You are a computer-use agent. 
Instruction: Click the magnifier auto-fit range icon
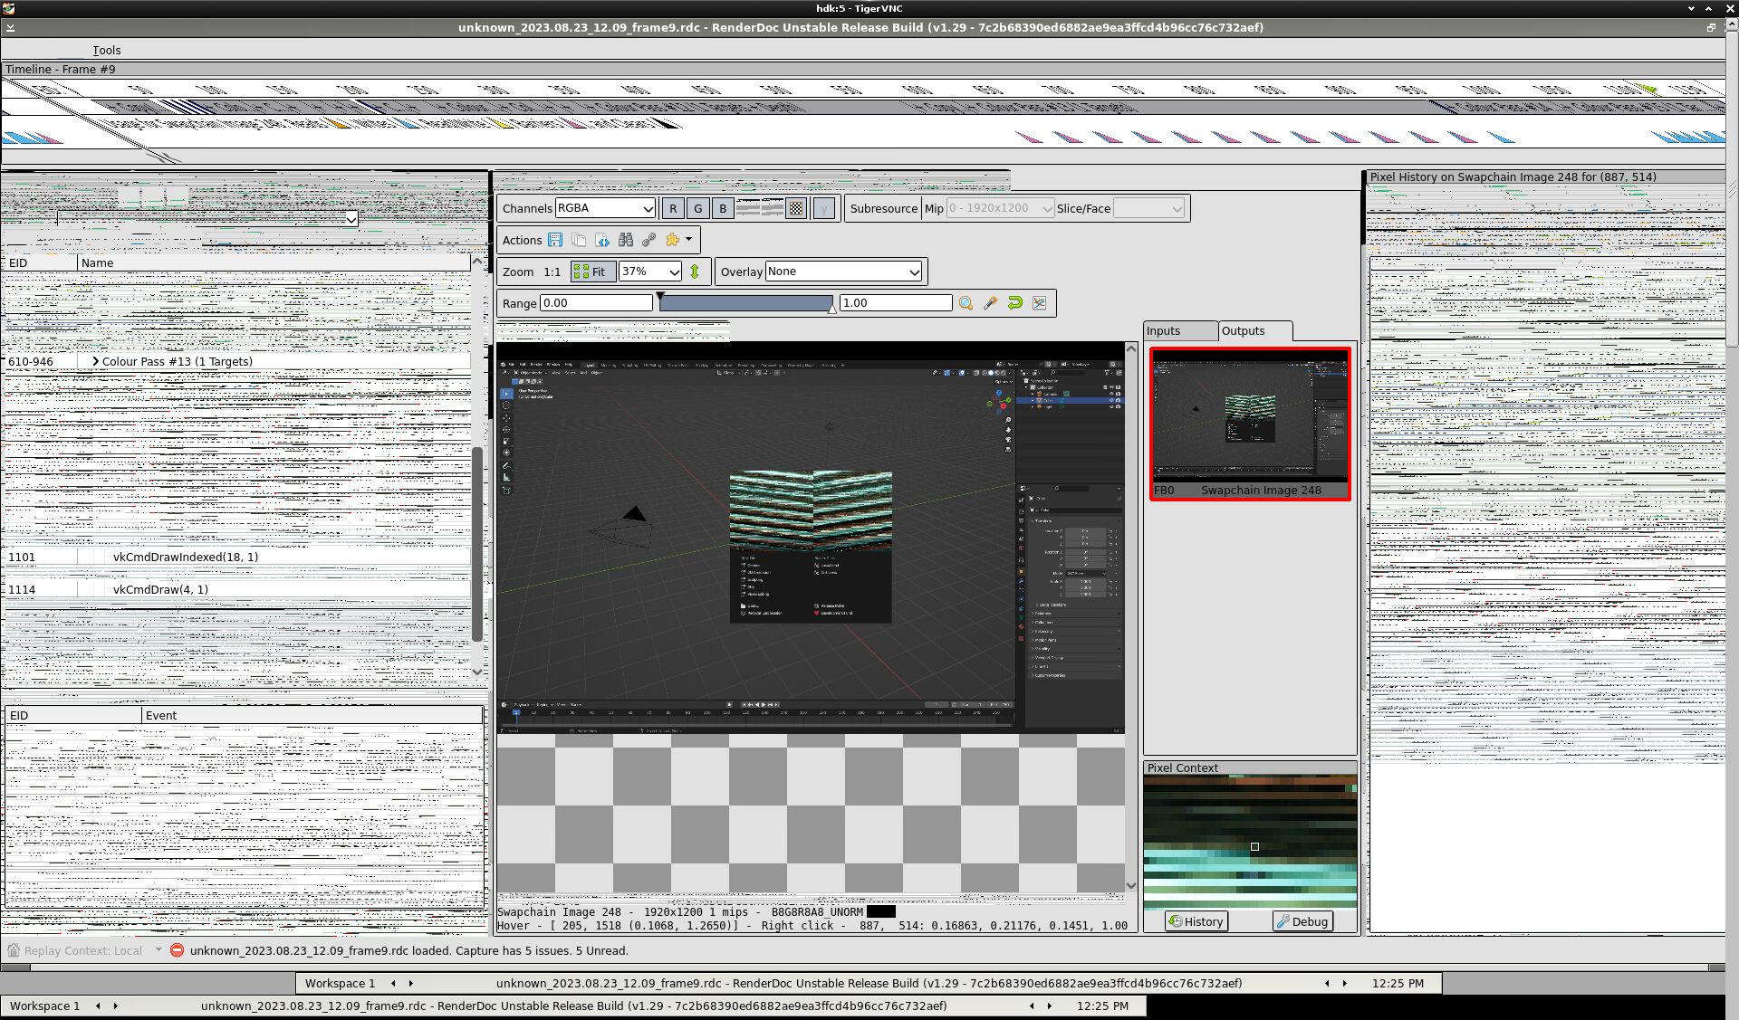966,303
